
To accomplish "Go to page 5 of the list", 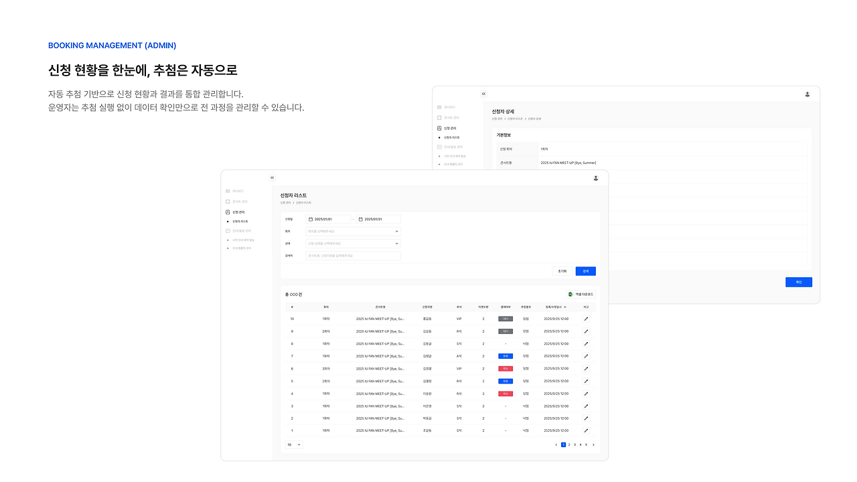I will (586, 445).
